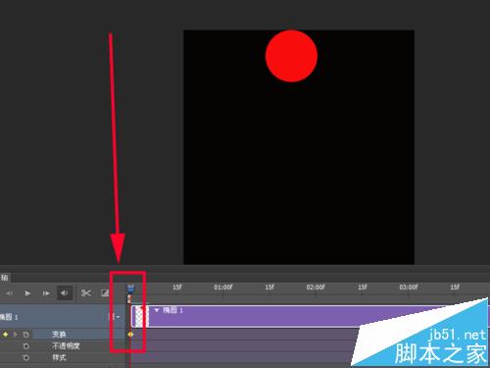
Task: Add keyframe diamond on 变换 row
Action: 6,335
